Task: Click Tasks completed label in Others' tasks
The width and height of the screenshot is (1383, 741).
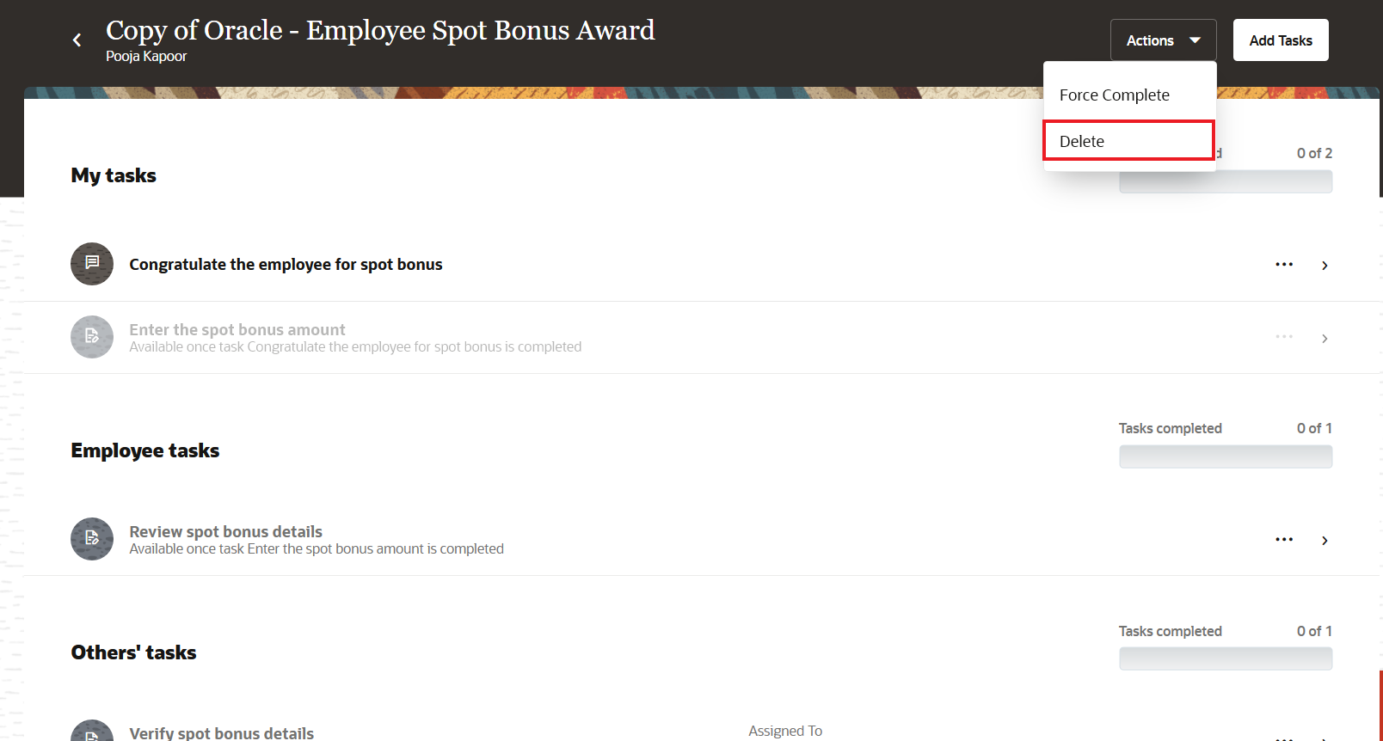Action: 1170,631
